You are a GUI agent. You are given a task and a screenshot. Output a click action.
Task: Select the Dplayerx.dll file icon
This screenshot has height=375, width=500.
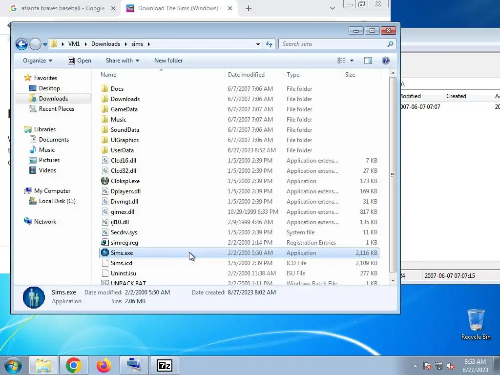tap(104, 191)
